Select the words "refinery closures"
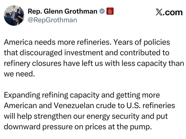Screen dimensions: 186x139 coord(32,63)
